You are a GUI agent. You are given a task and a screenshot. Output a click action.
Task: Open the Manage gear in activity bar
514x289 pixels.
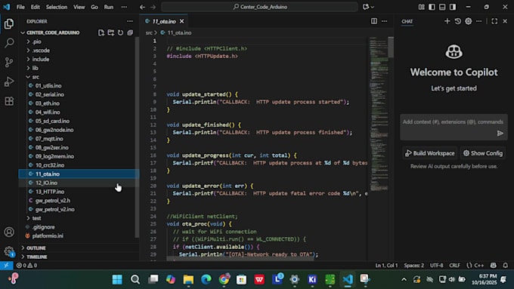pyautogui.click(x=9, y=251)
